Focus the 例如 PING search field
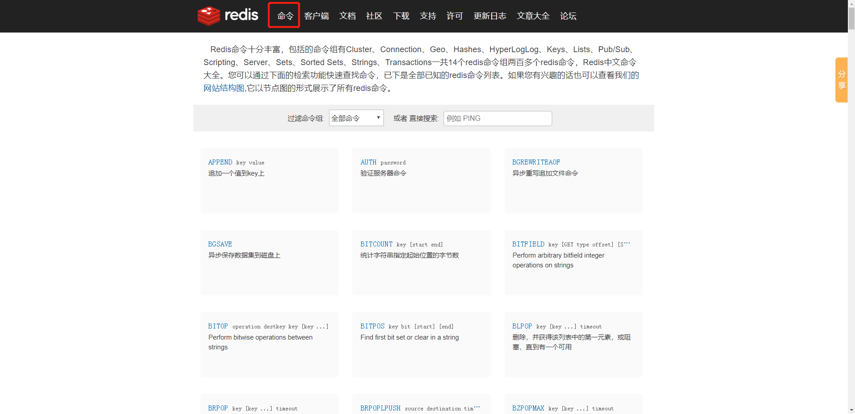The image size is (855, 414). point(497,119)
